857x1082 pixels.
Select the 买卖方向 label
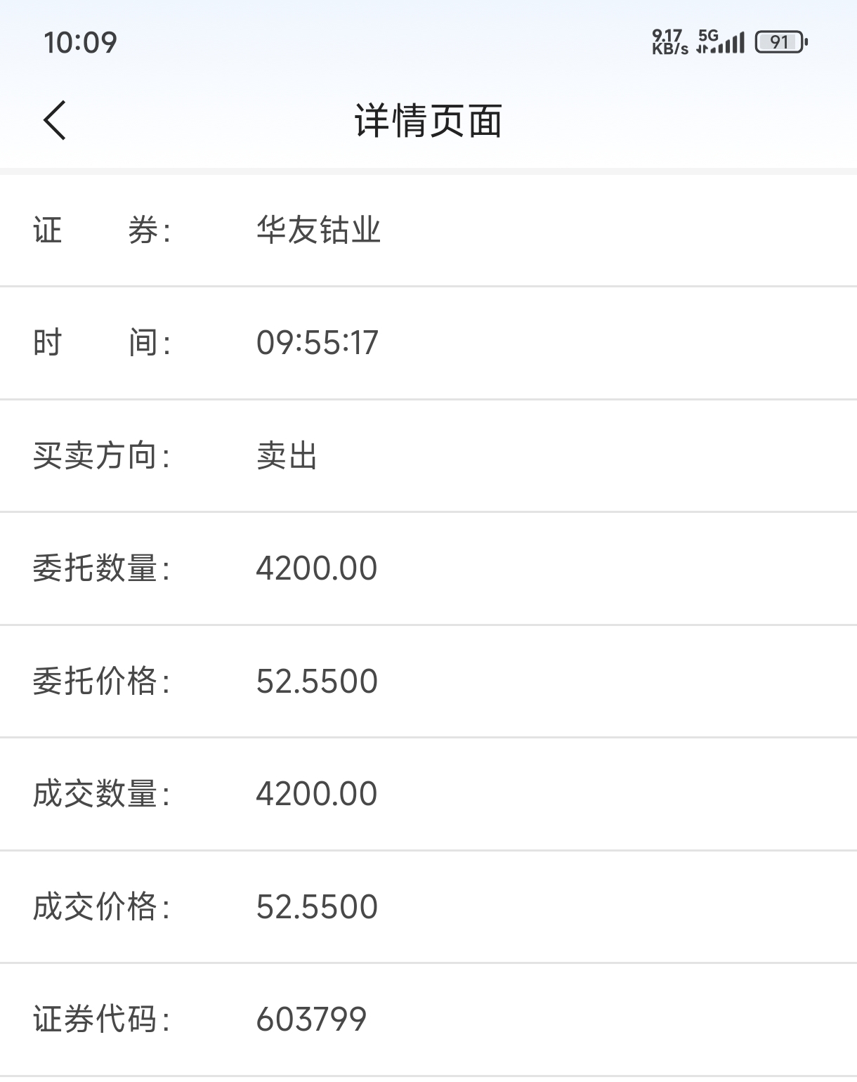click(x=102, y=456)
